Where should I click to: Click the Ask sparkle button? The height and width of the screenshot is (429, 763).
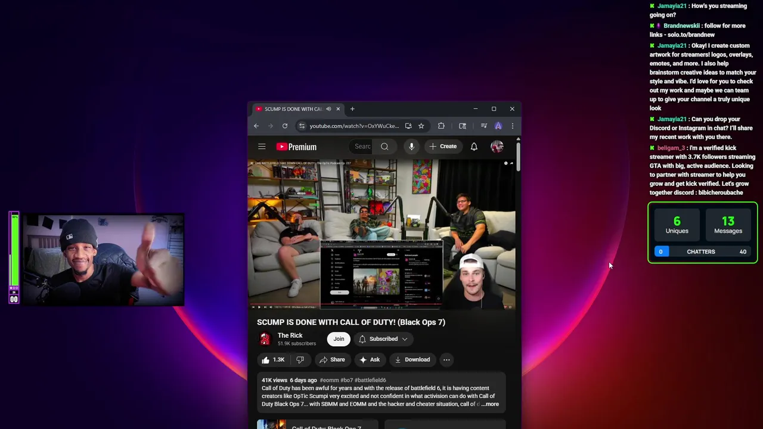coord(370,360)
